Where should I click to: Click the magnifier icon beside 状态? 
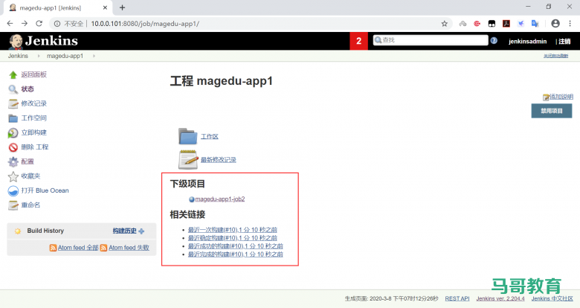(13, 89)
